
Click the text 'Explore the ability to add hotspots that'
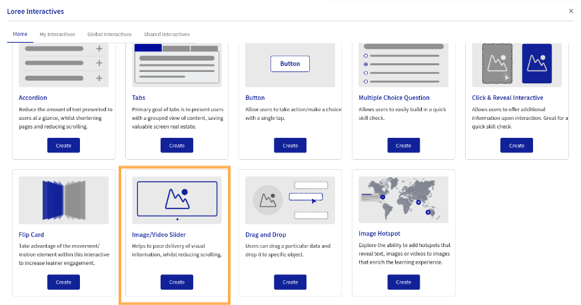pos(404,245)
